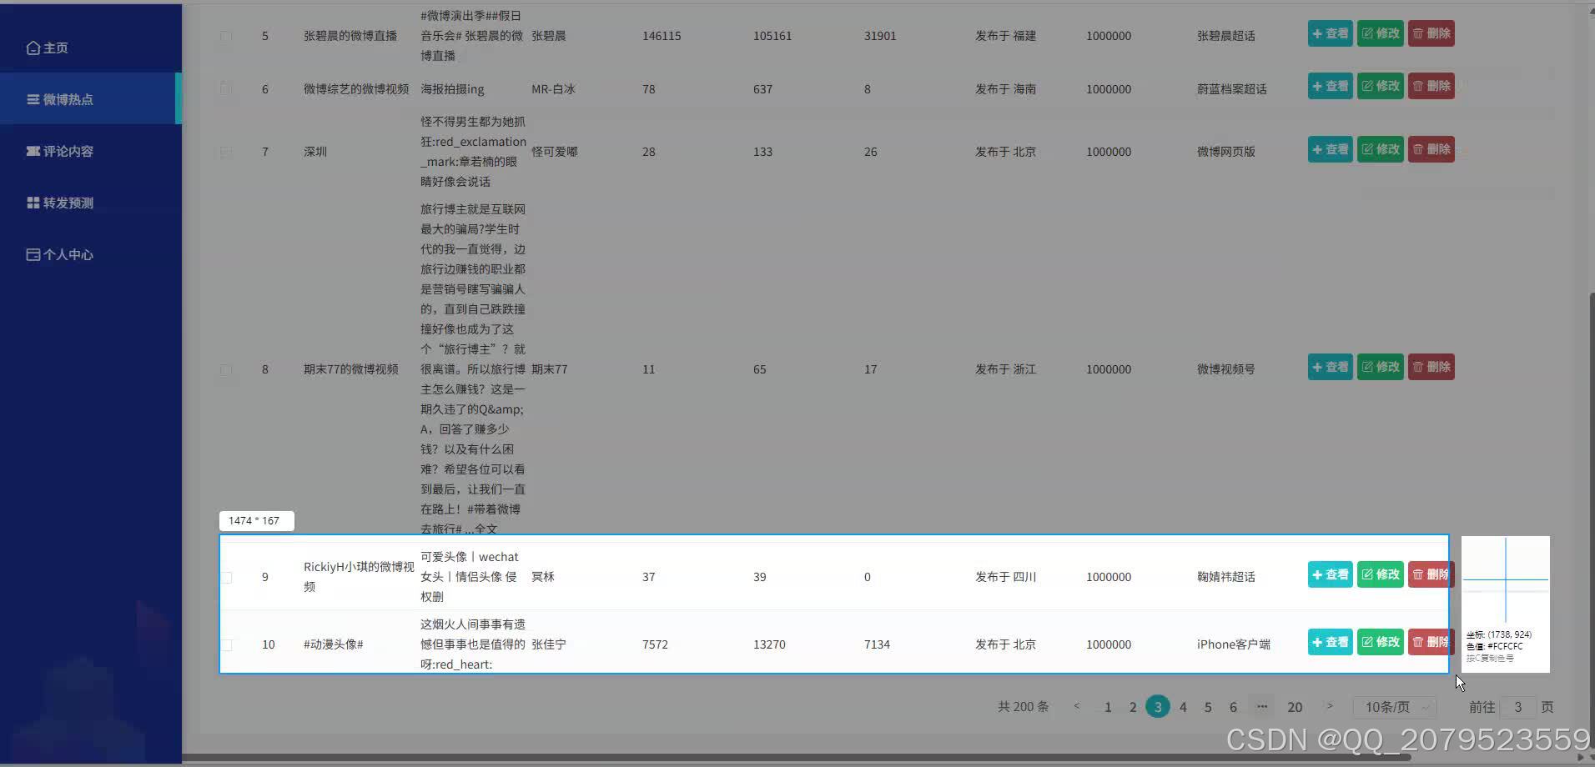Click 删除 on the #动漫头像# row

point(1431,642)
